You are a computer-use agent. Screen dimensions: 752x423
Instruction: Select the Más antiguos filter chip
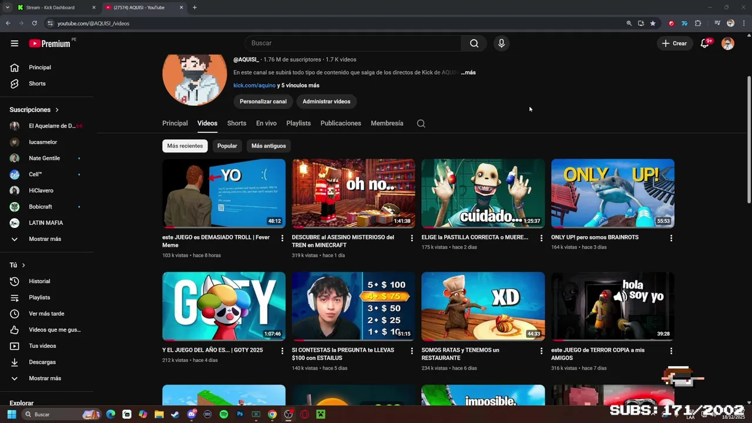tap(268, 146)
